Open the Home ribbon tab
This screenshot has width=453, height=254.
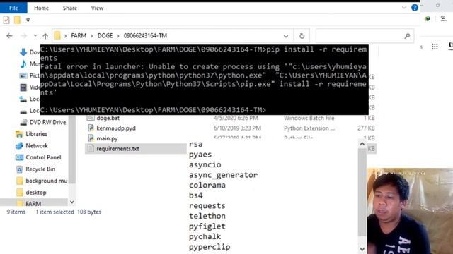point(41,8)
